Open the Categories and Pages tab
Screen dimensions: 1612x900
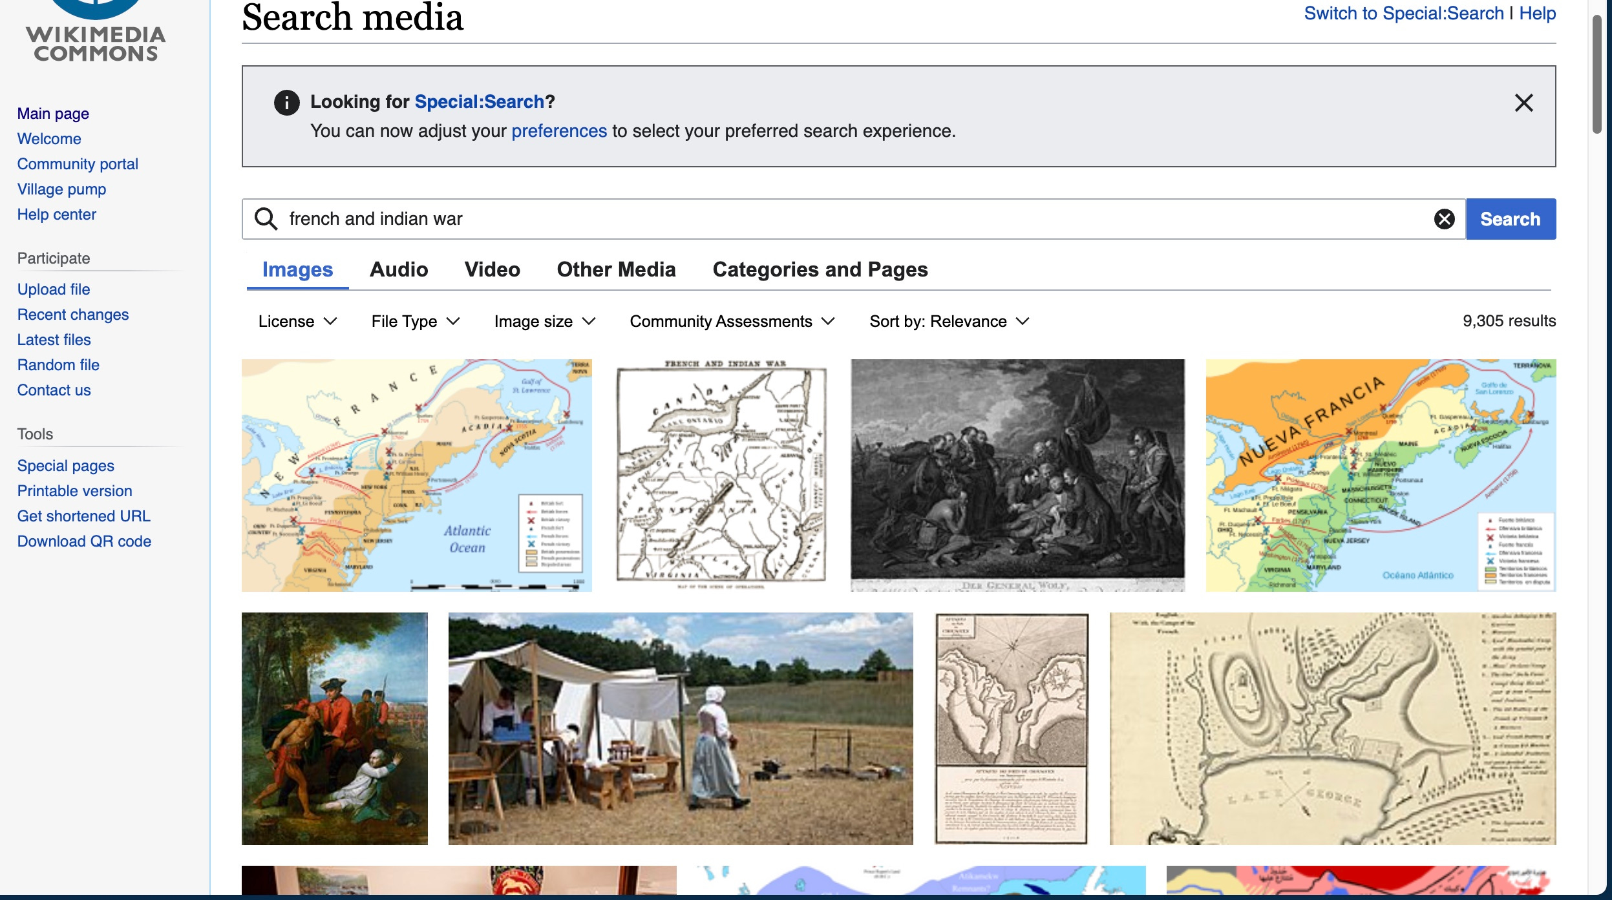coord(820,269)
